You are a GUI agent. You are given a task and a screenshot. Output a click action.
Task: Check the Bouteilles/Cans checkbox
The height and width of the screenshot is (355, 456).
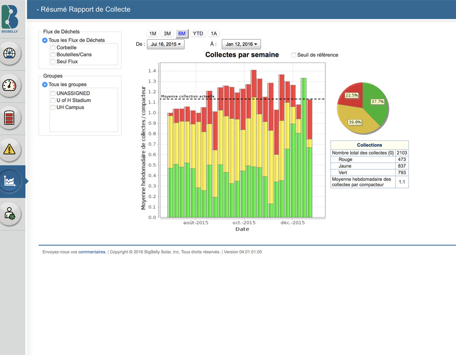point(53,55)
